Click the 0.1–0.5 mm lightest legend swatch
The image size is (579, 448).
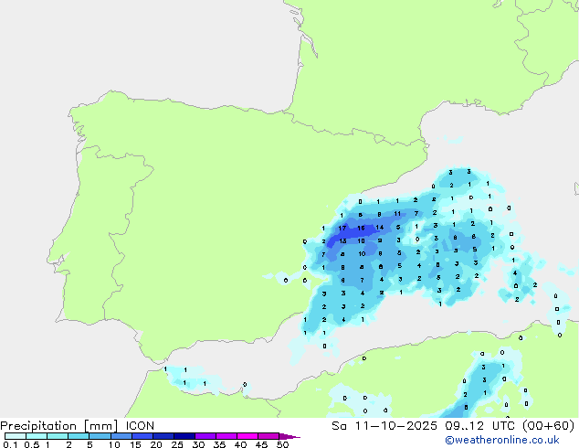point(16,436)
